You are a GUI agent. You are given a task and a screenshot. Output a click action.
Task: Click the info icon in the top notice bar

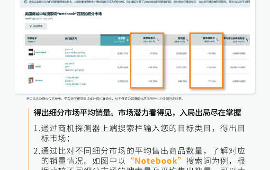tap(26, 2)
